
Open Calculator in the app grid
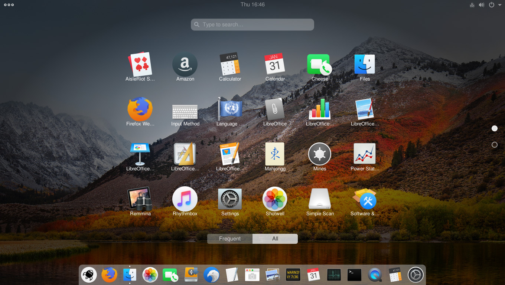230,65
